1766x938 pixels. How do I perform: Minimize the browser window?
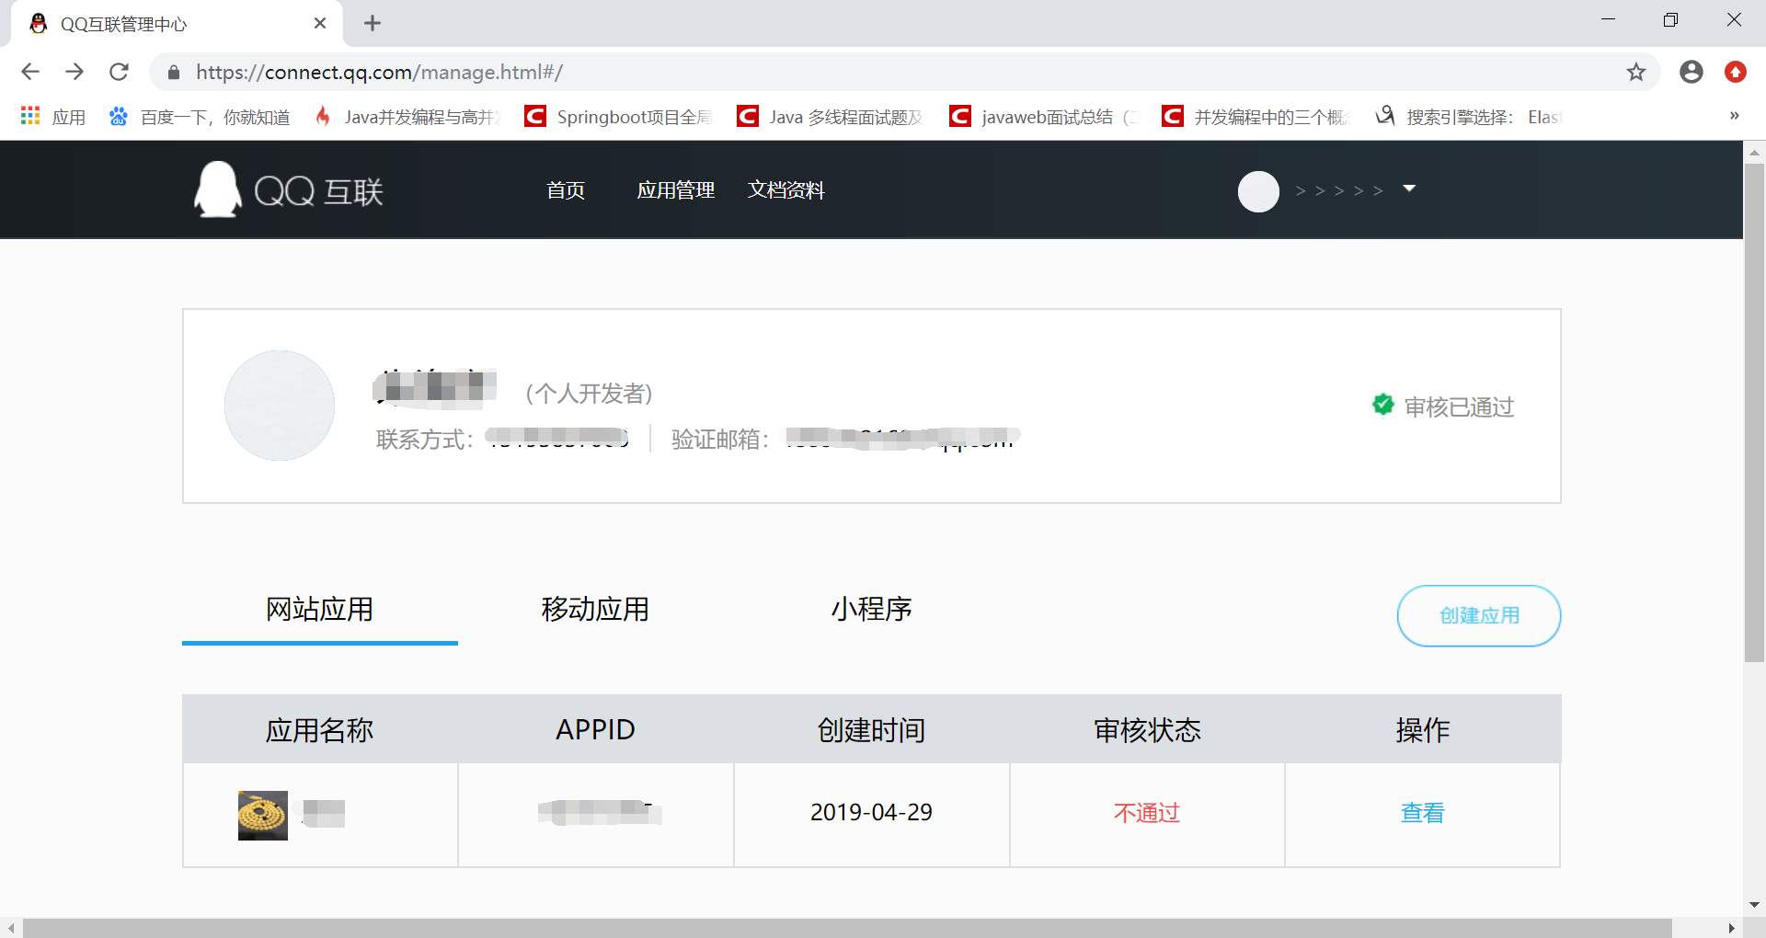[1608, 20]
